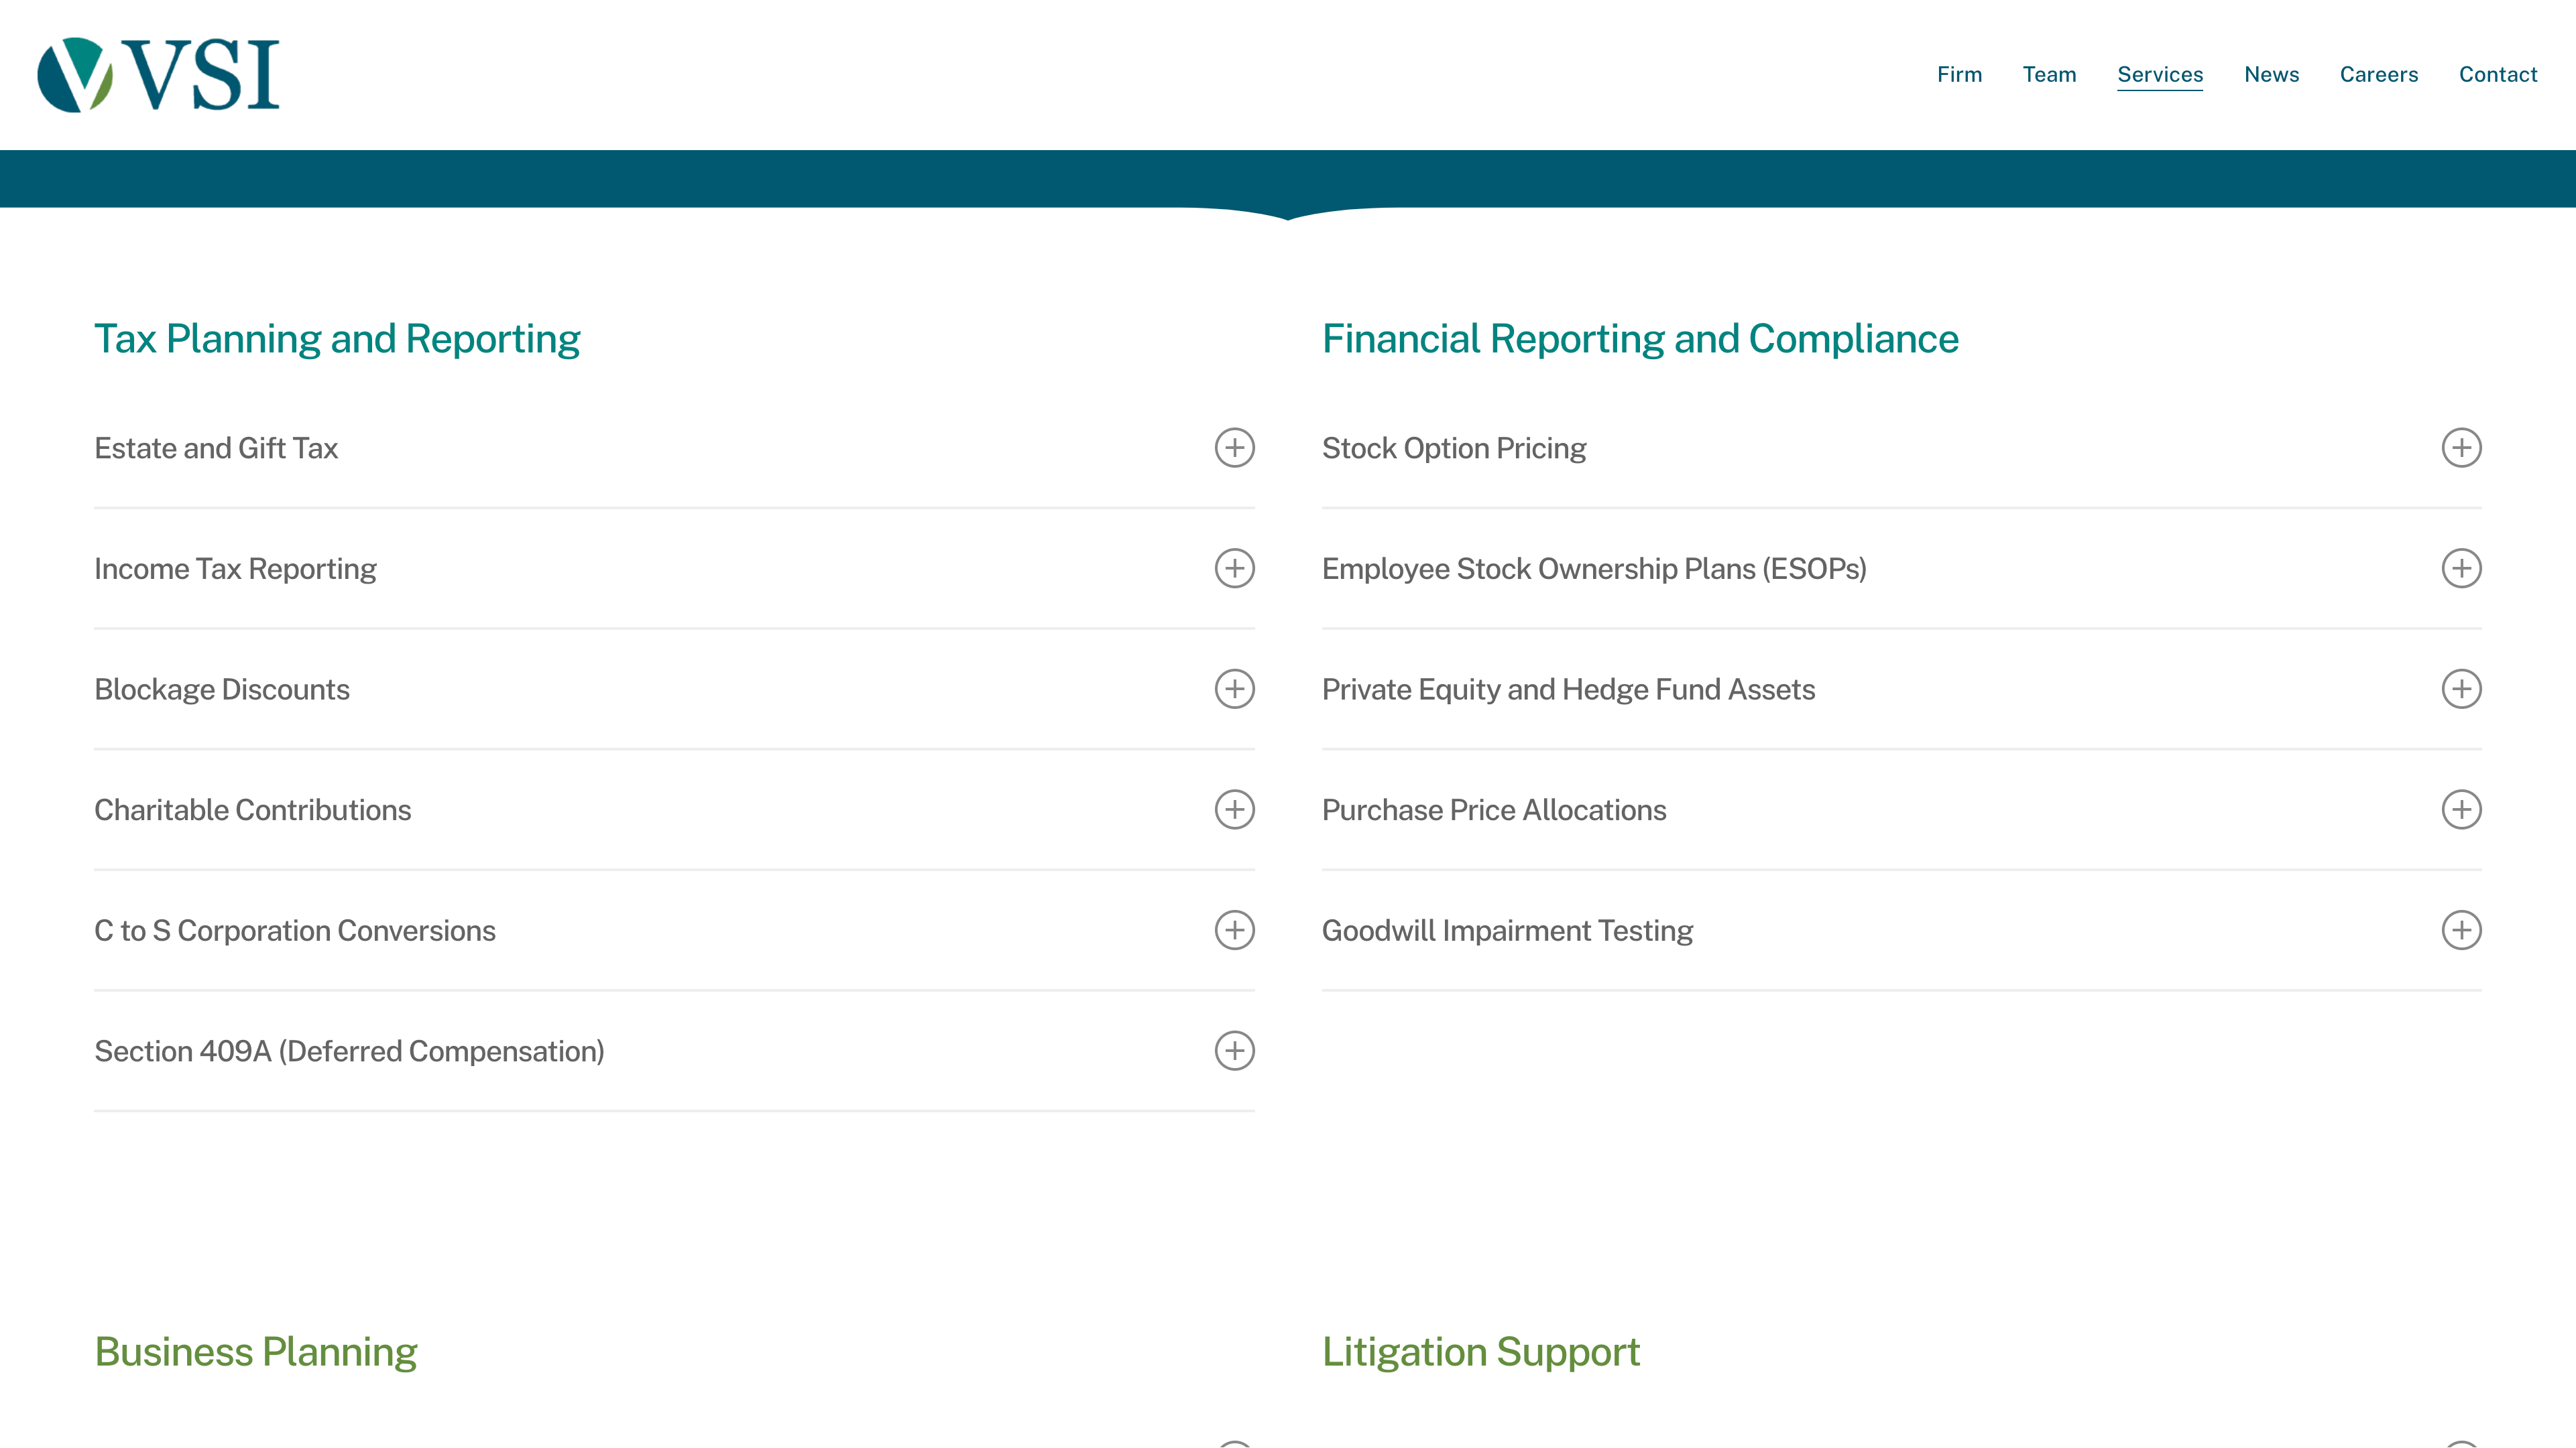Expand C to S Corporation Conversions section
Screen dimensions: 2576x1448
1234,930
